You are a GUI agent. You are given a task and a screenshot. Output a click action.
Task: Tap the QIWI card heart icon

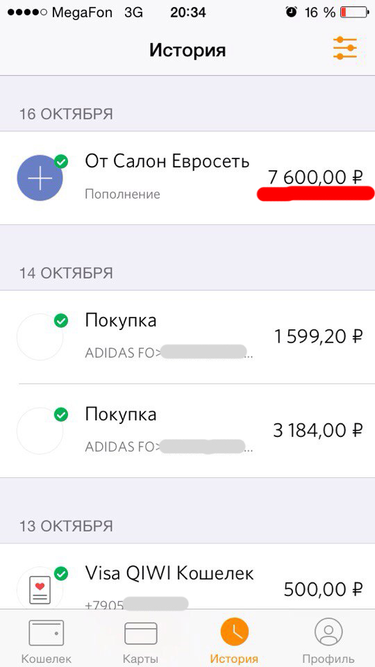40,590
